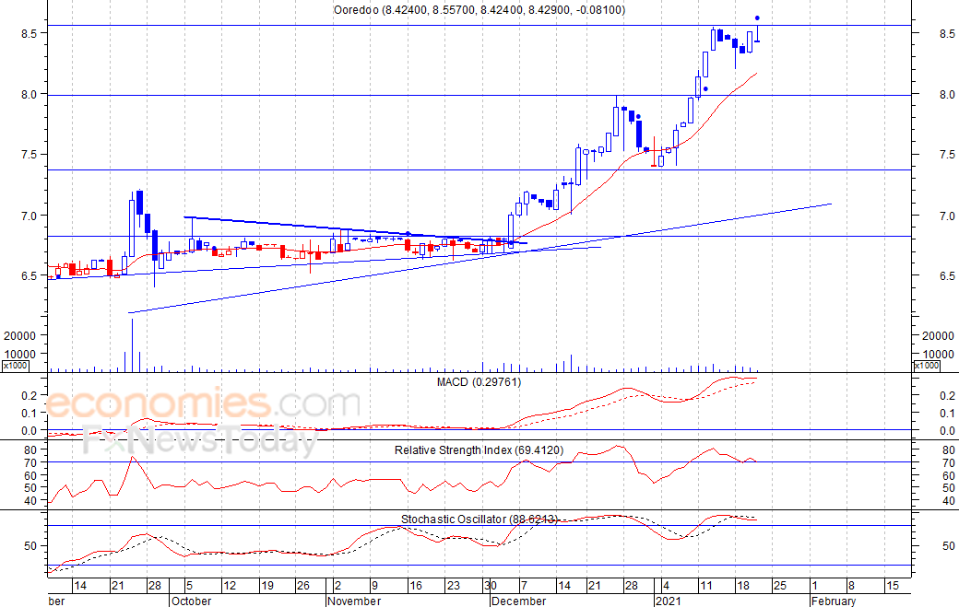
Task: Click the date label 23 in November
Action: click(x=453, y=586)
